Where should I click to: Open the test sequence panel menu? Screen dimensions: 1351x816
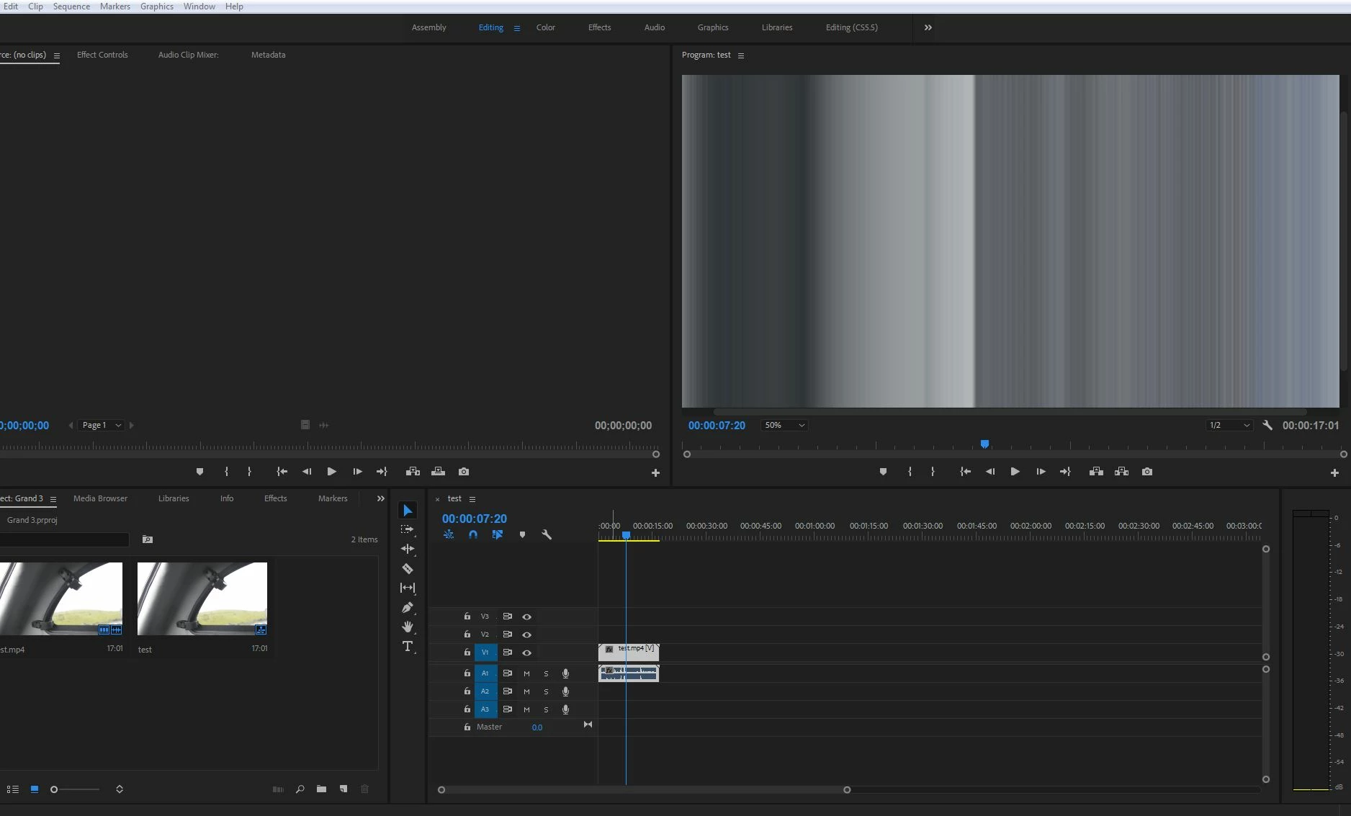(x=472, y=499)
